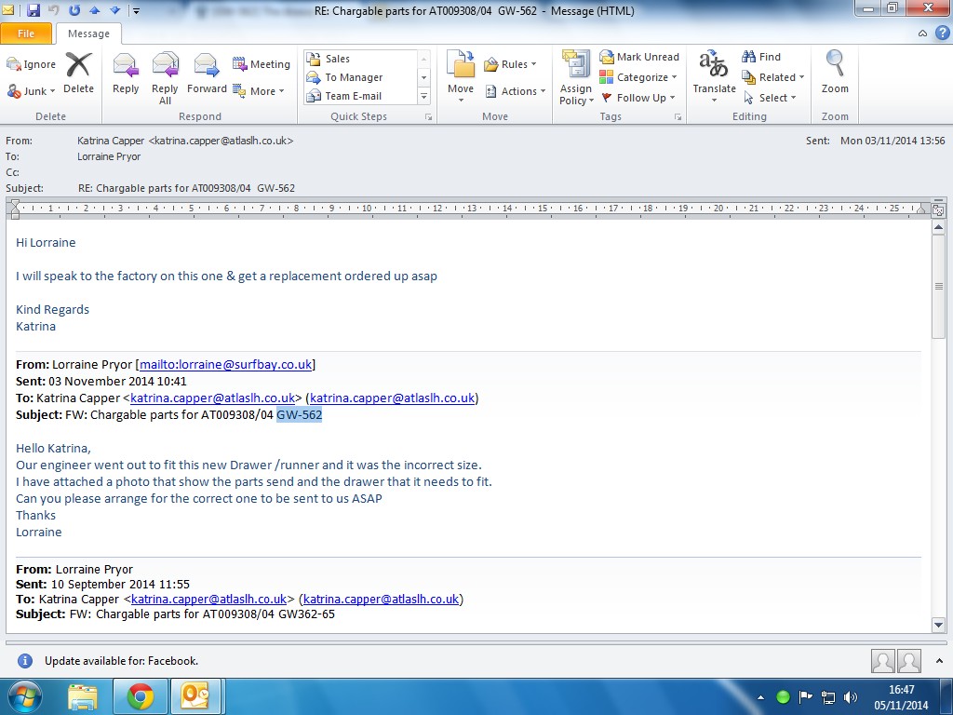Select the Message ribbon tab
953x715 pixels.
[88, 34]
